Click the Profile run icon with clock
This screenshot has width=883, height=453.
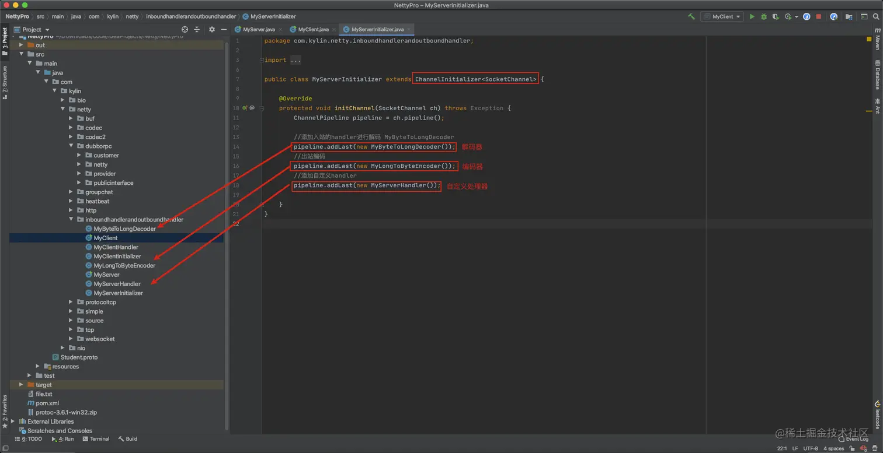tap(788, 17)
